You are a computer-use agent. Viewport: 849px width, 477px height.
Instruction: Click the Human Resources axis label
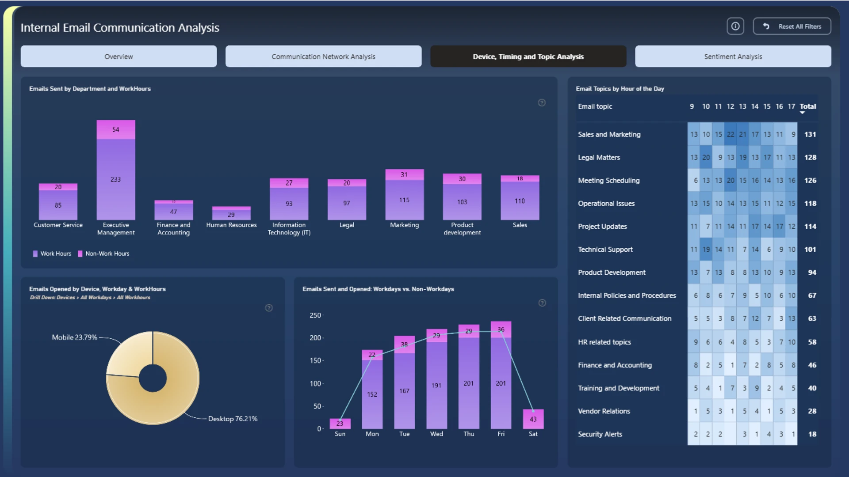point(231,225)
